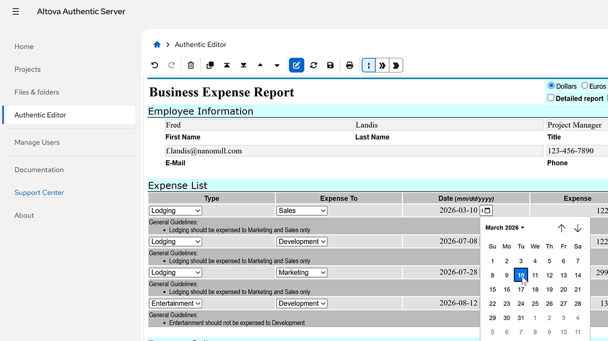Image resolution: width=608 pixels, height=341 pixels.
Task: Edit the First Name field containing Fred
Action: [259, 125]
